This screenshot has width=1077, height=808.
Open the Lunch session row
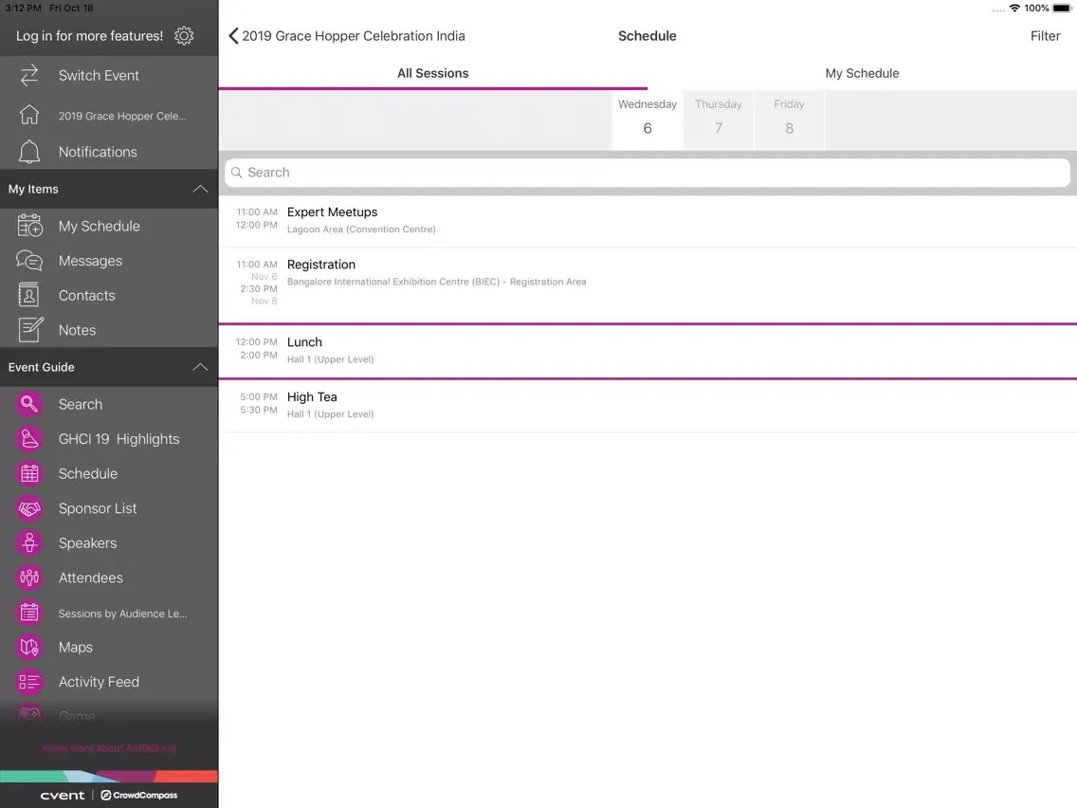point(647,350)
